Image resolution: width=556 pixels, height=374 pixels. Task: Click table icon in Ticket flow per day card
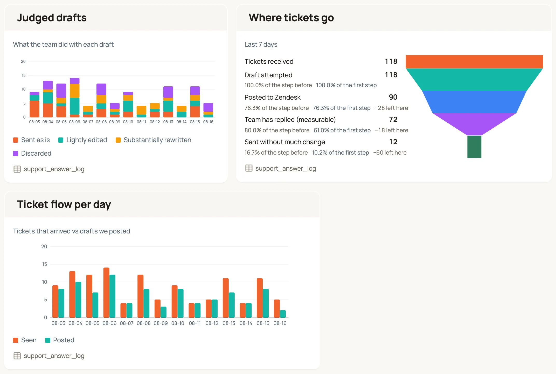(17, 356)
